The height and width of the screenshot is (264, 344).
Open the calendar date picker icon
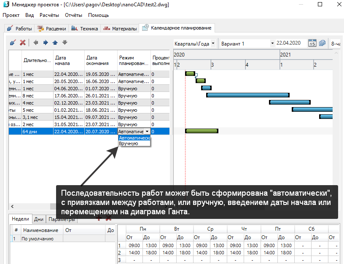click(312, 43)
